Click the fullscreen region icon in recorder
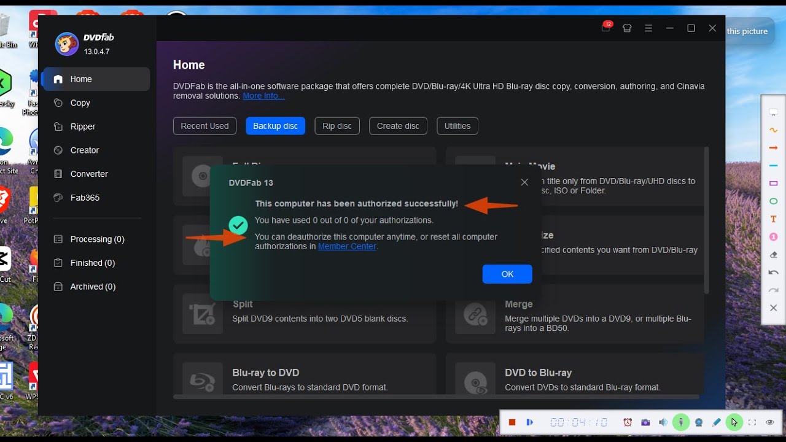Viewport: 786px width, 442px height. coord(752,422)
